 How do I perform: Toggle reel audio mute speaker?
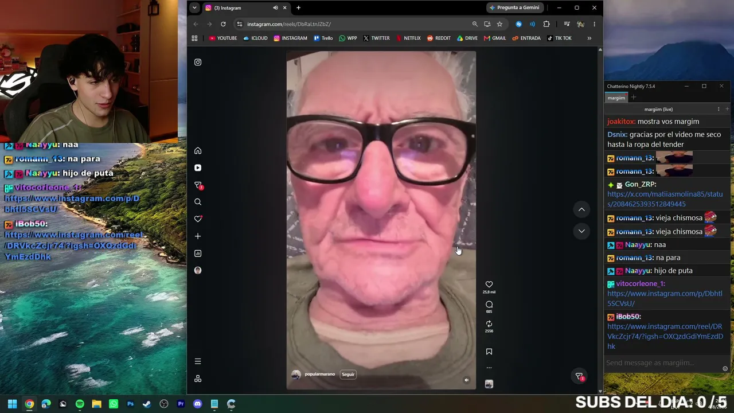(466, 380)
